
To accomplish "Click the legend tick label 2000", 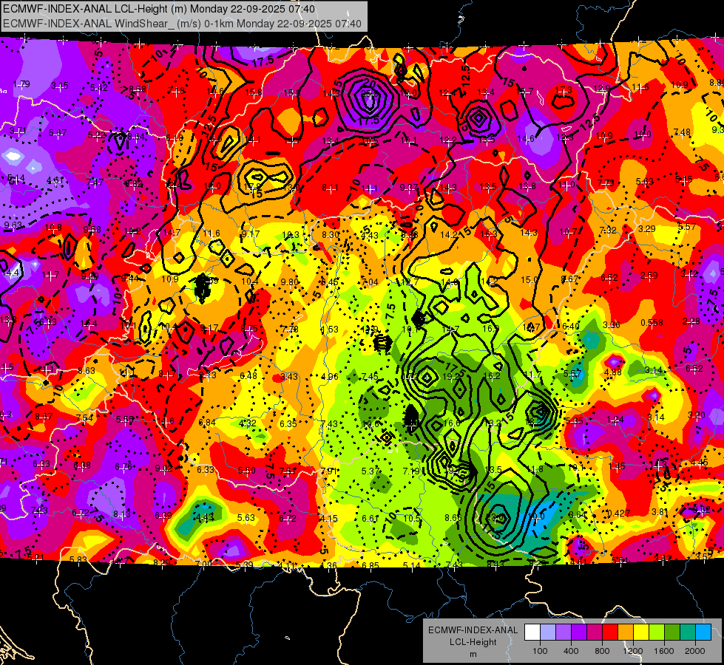I will [x=695, y=651].
